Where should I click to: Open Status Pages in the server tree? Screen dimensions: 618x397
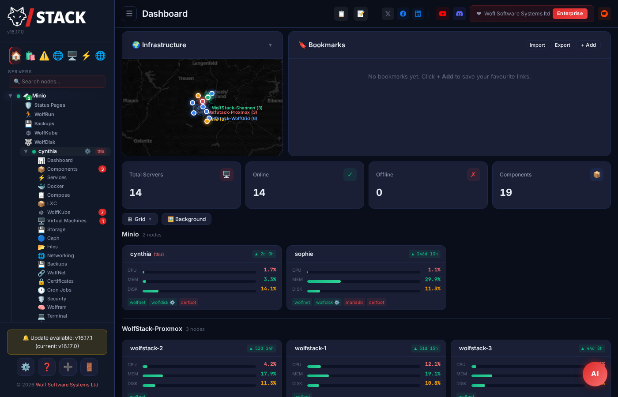click(49, 105)
